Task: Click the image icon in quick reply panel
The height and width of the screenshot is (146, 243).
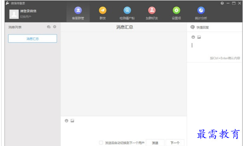Action: pos(199,37)
